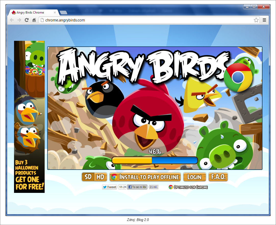276x225 pixels.
Task: Click the Tweet button
Action: pos(109,187)
